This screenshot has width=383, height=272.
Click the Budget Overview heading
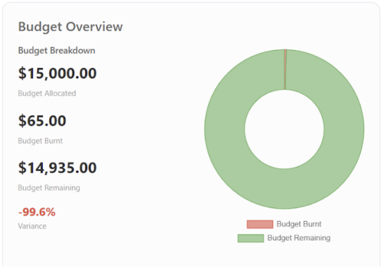(x=70, y=27)
